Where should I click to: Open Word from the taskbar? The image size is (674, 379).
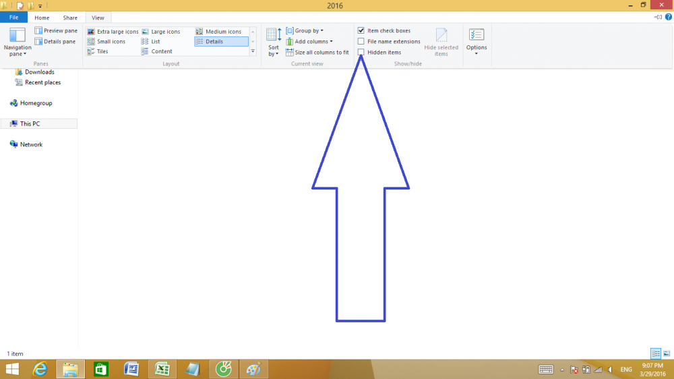131,369
